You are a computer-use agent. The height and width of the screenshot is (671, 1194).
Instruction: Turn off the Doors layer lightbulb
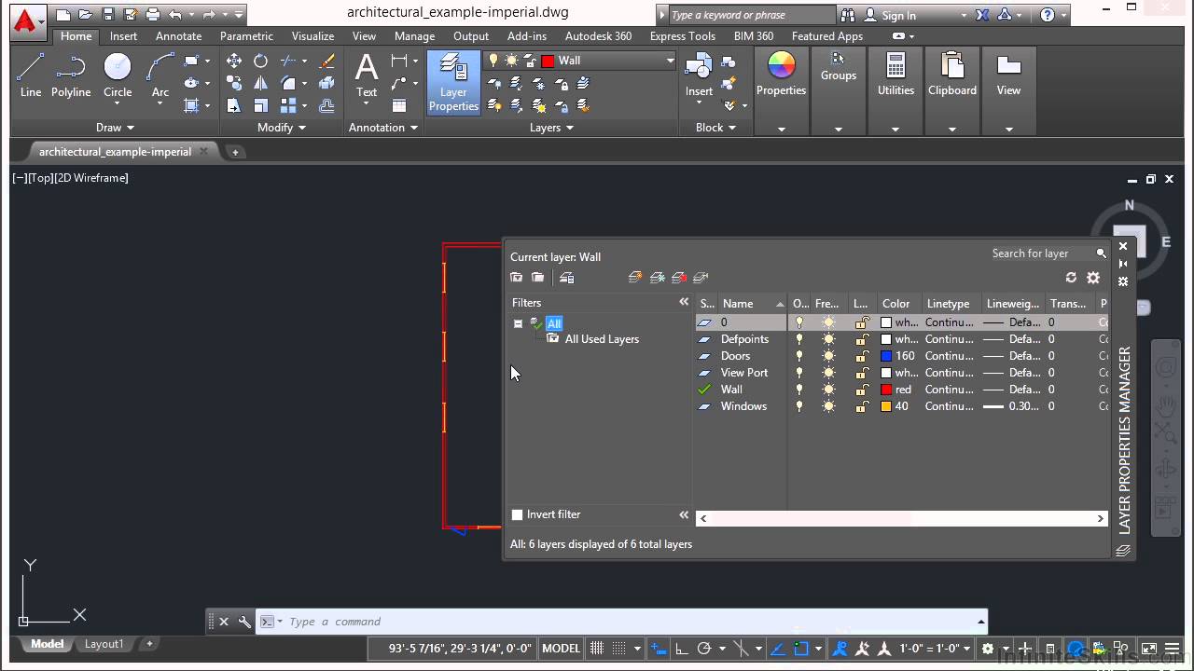click(x=798, y=356)
